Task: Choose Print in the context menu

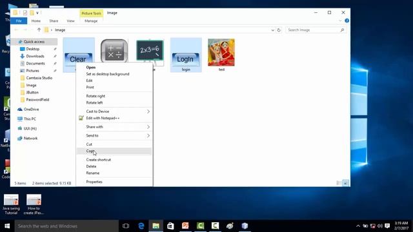Action: [x=114, y=87]
